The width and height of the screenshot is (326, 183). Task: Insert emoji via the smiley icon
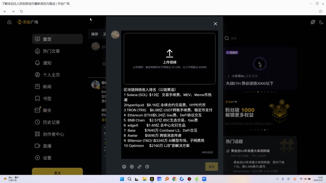tap(124, 167)
